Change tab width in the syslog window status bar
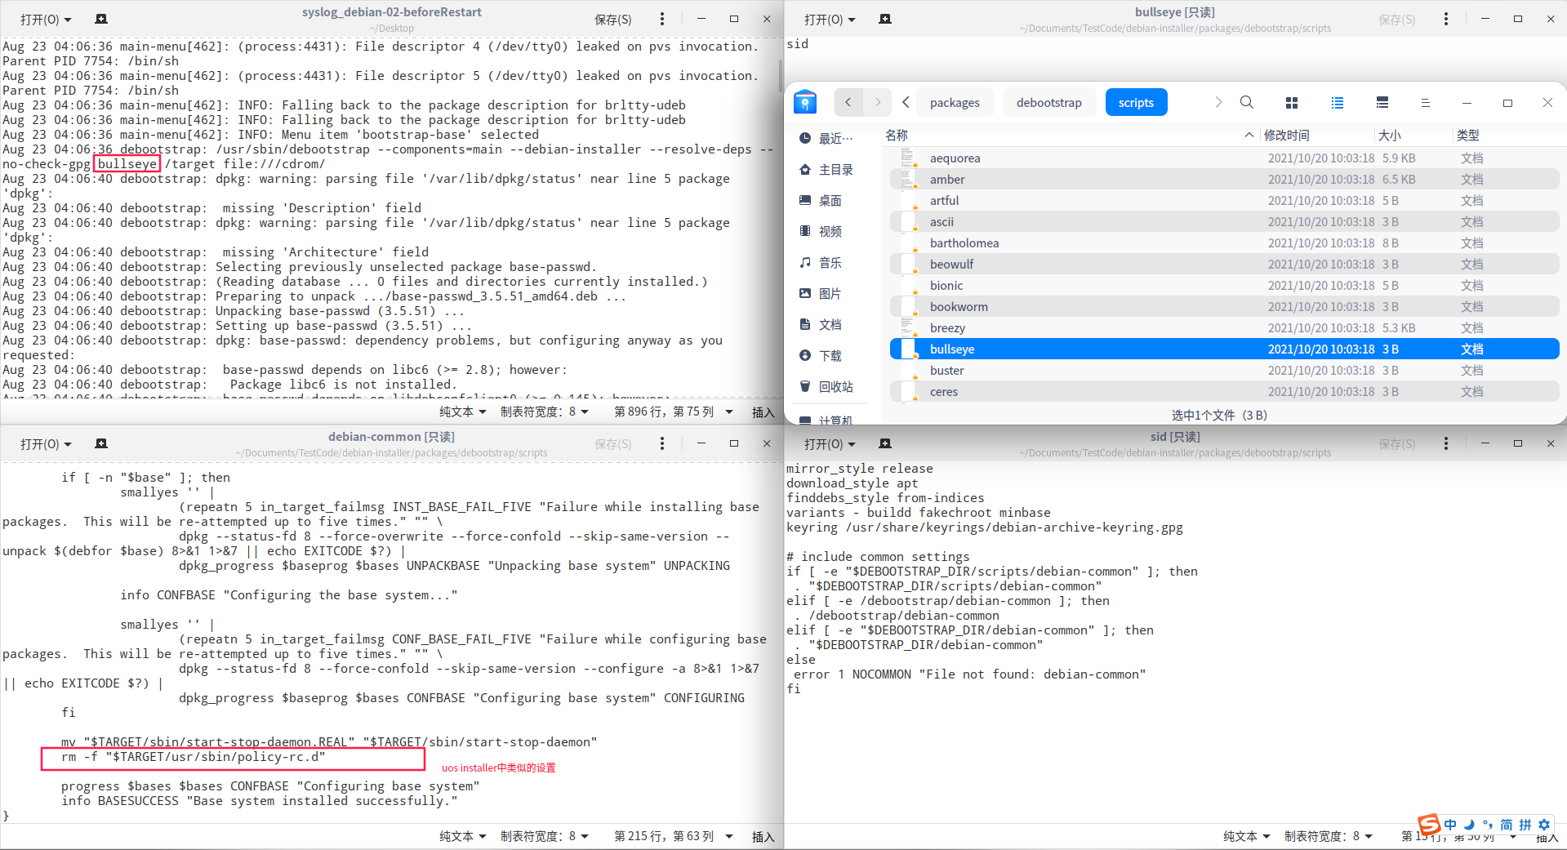1567x850 pixels. [545, 412]
